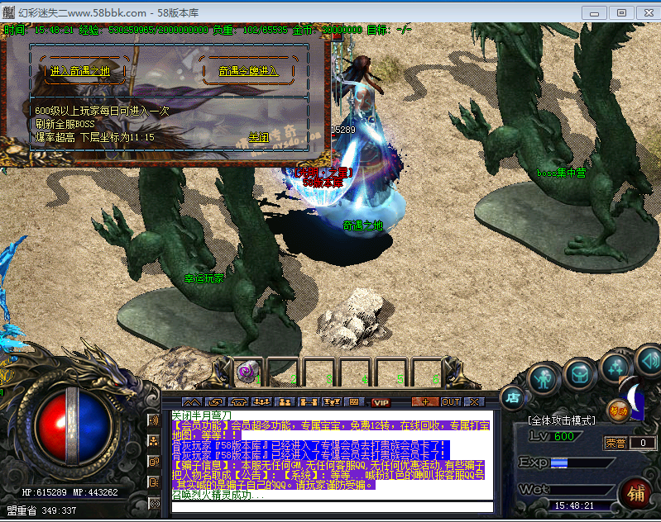The image size is (661, 522).
Task: Click the white rock pile on ground
Action: [351, 317]
